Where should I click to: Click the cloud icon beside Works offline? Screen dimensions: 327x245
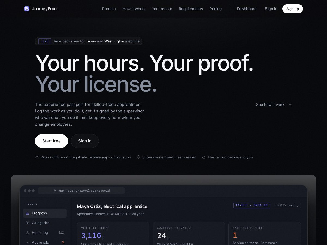point(37,157)
